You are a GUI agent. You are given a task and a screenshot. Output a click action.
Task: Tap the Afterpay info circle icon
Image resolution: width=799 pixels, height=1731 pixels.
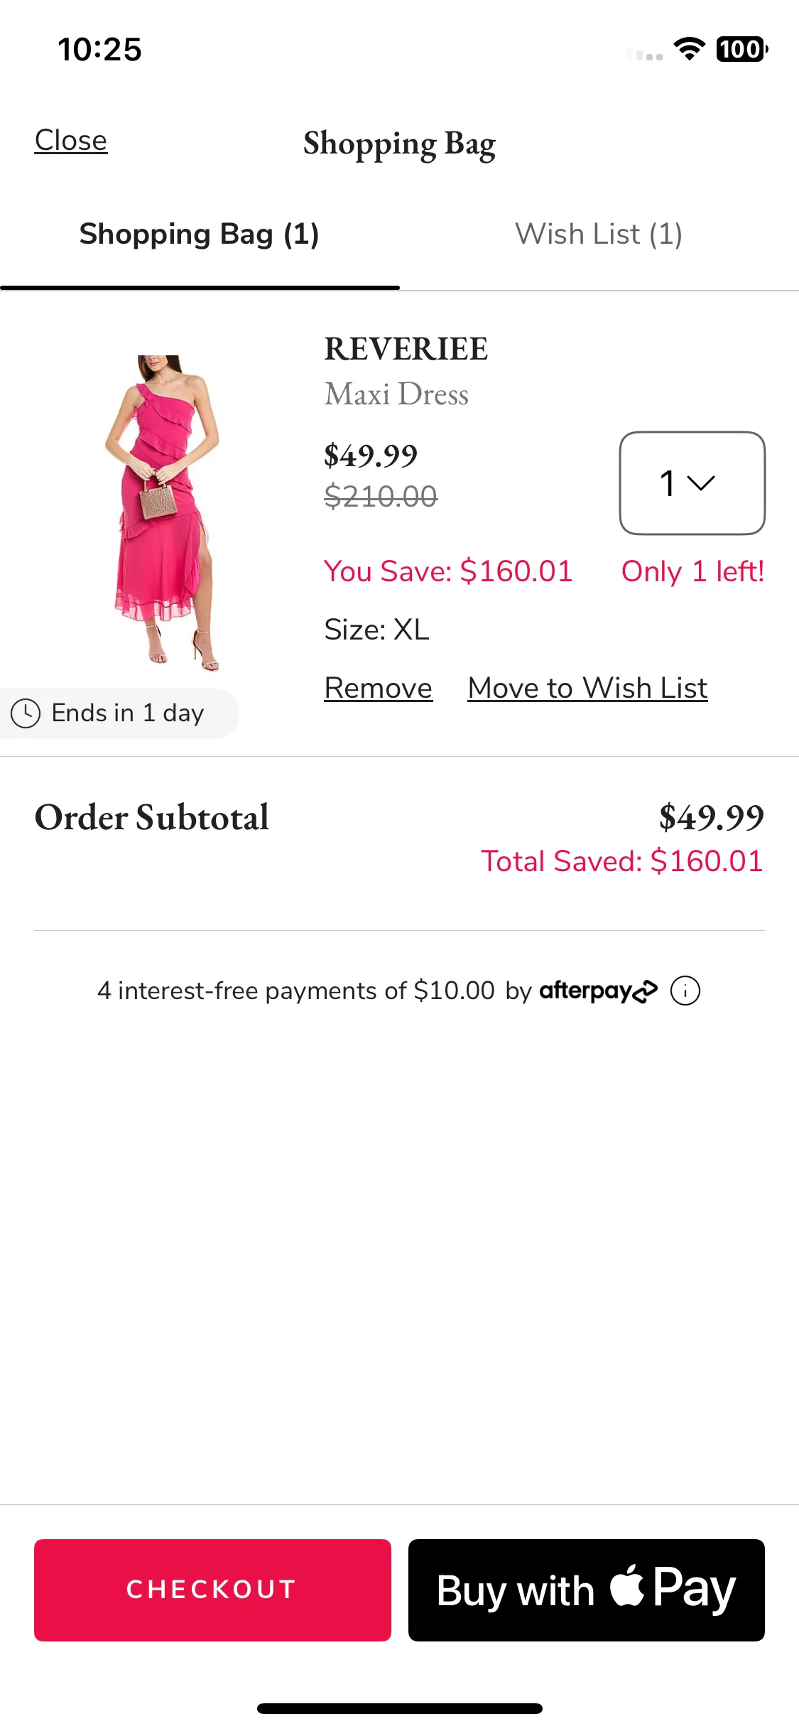tap(685, 991)
